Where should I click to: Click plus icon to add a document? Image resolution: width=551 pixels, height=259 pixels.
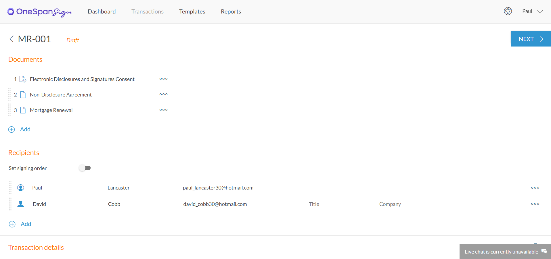pos(12,129)
